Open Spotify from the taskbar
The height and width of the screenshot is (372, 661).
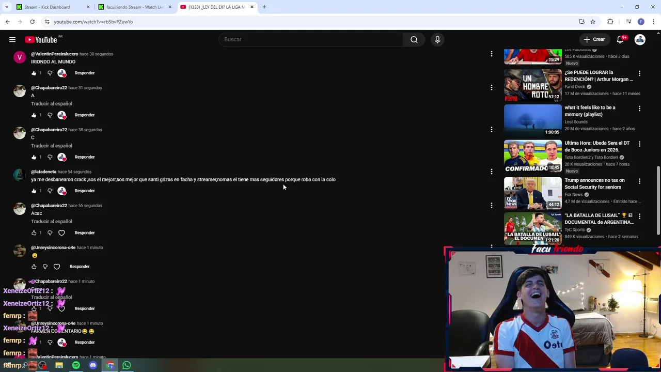(x=76, y=365)
